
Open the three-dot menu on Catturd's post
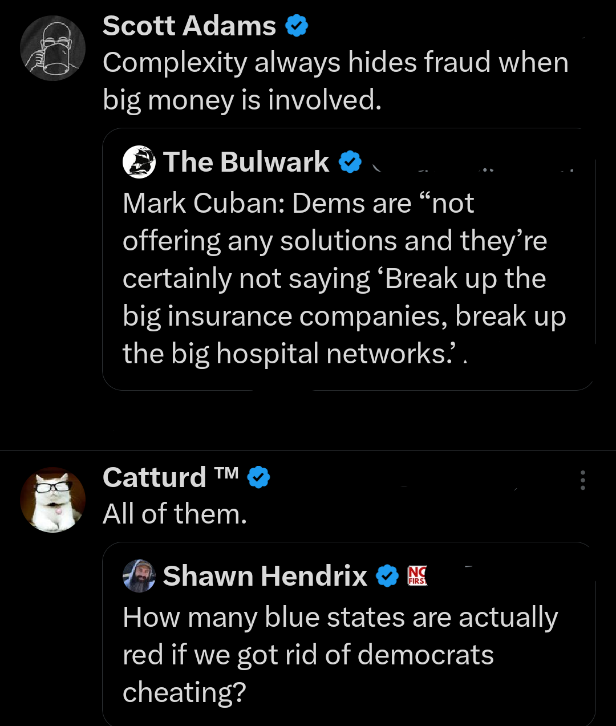click(582, 481)
